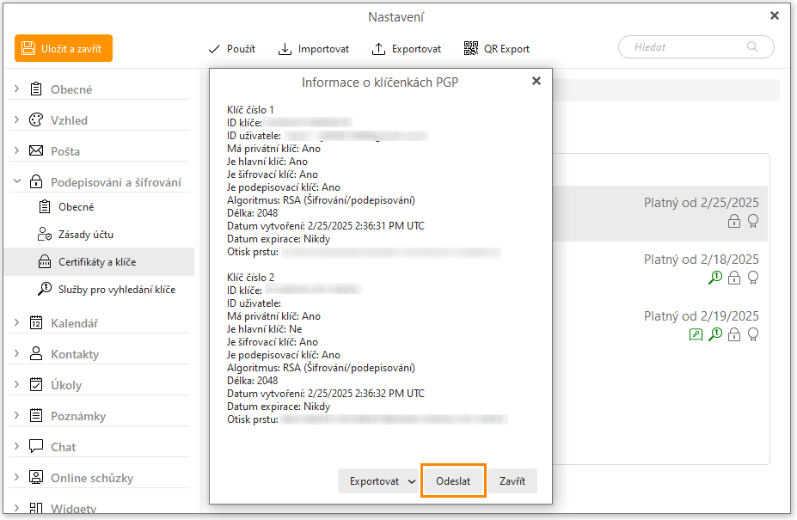Click the Odeslat button in PGP dialog
The width and height of the screenshot is (797, 520).
point(453,481)
